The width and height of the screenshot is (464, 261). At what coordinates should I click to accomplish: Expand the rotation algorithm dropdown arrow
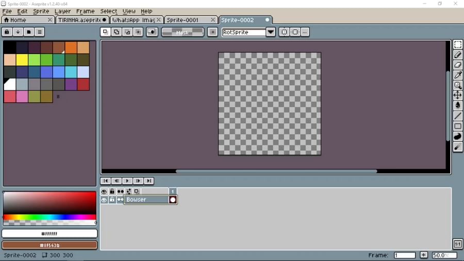[x=271, y=32]
